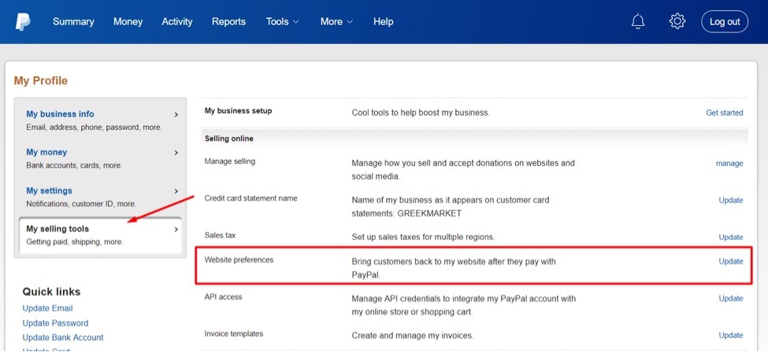Screen dimensions: 768x352
Task: Update the Invoice templates
Action: [731, 335]
